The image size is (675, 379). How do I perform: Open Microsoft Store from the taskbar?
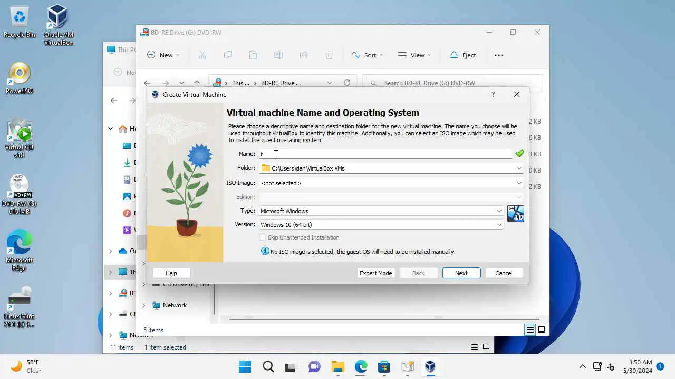[384, 366]
